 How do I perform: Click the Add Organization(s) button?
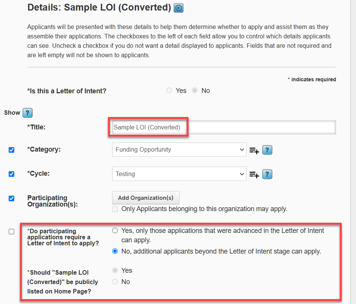[146, 198]
